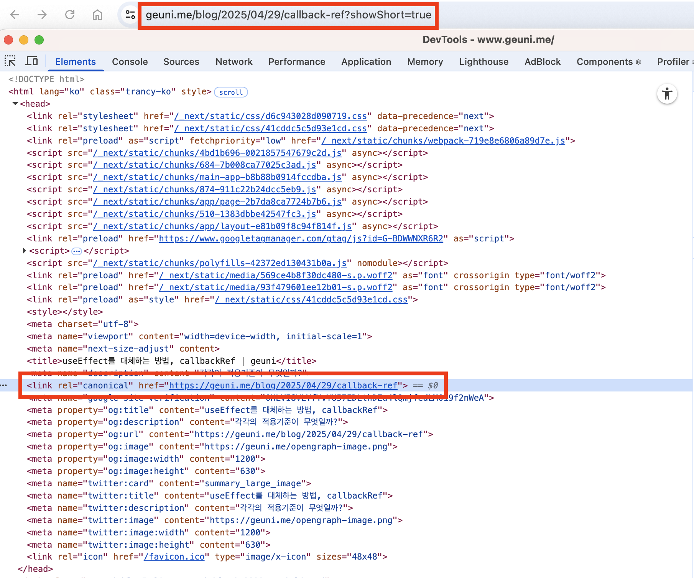
Task: Activate the inspect element picker icon
Action: tap(10, 61)
